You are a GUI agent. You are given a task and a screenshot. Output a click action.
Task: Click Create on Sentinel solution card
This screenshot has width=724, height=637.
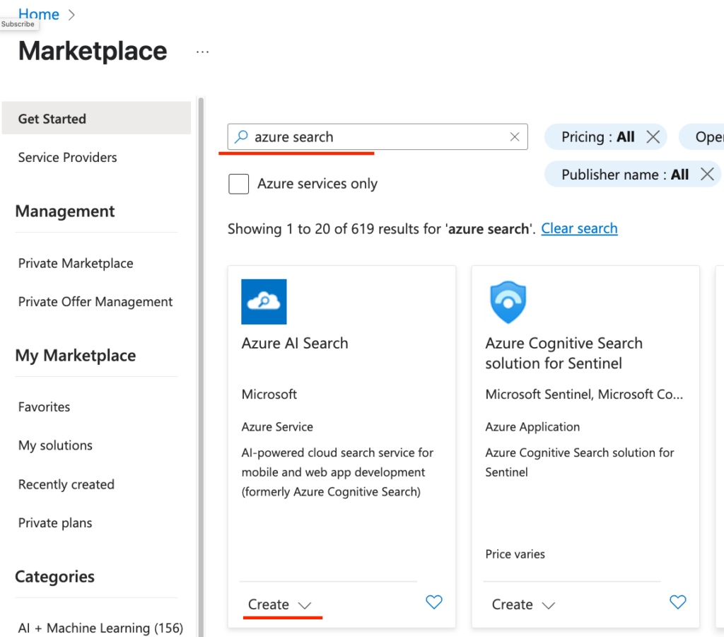click(512, 604)
